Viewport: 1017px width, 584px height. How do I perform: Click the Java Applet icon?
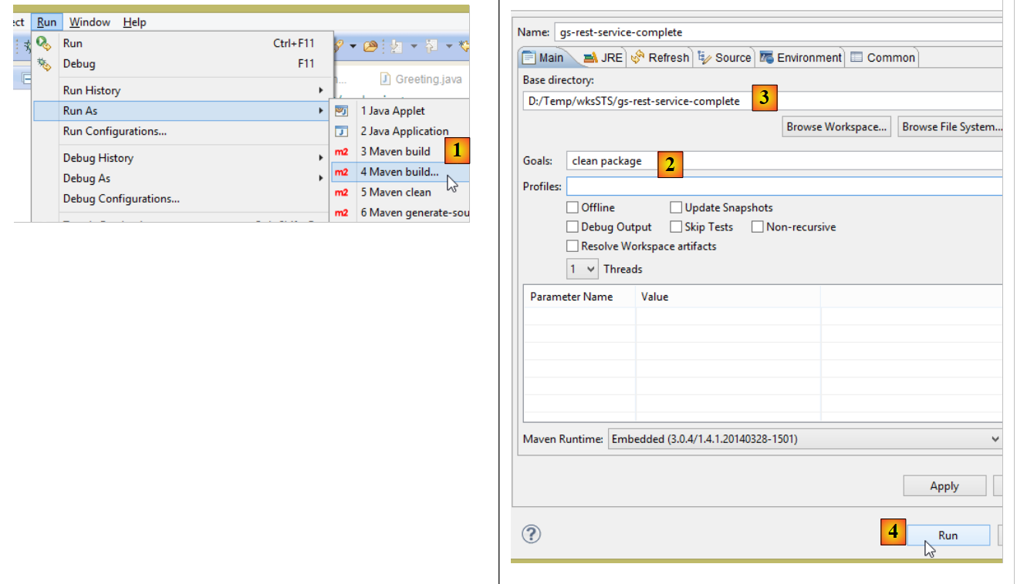coord(342,111)
